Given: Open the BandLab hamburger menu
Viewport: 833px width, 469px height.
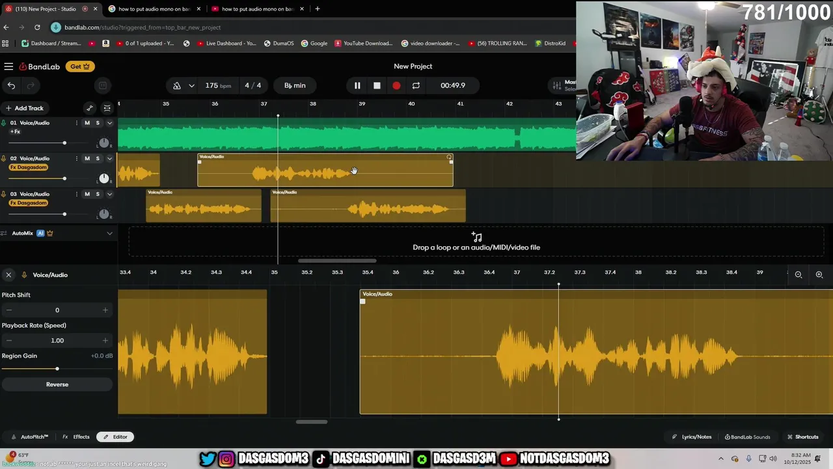Looking at the screenshot, I should [8, 66].
